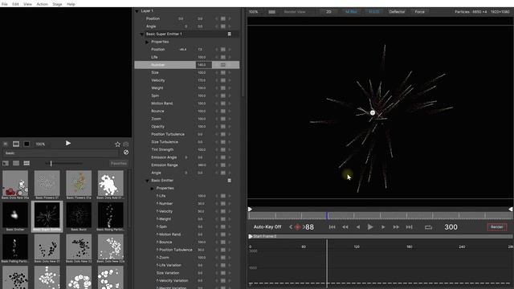Expand Properties under Basic Super Emitter 1

pos(147,42)
